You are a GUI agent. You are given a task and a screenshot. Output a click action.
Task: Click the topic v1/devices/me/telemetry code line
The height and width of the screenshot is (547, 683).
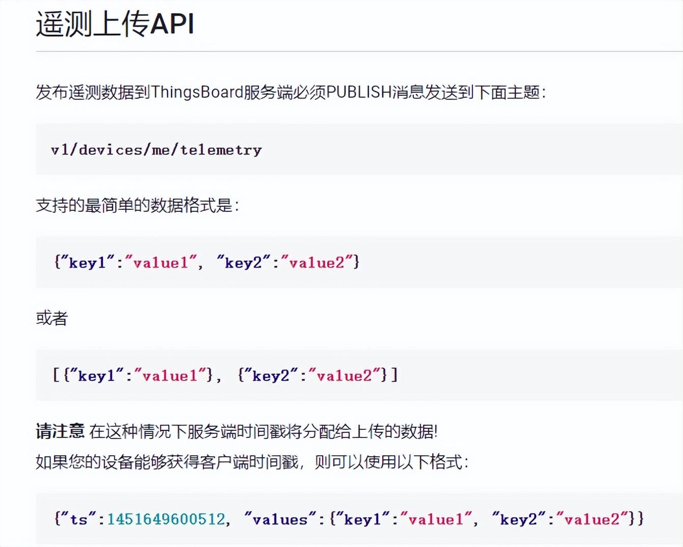tap(156, 150)
